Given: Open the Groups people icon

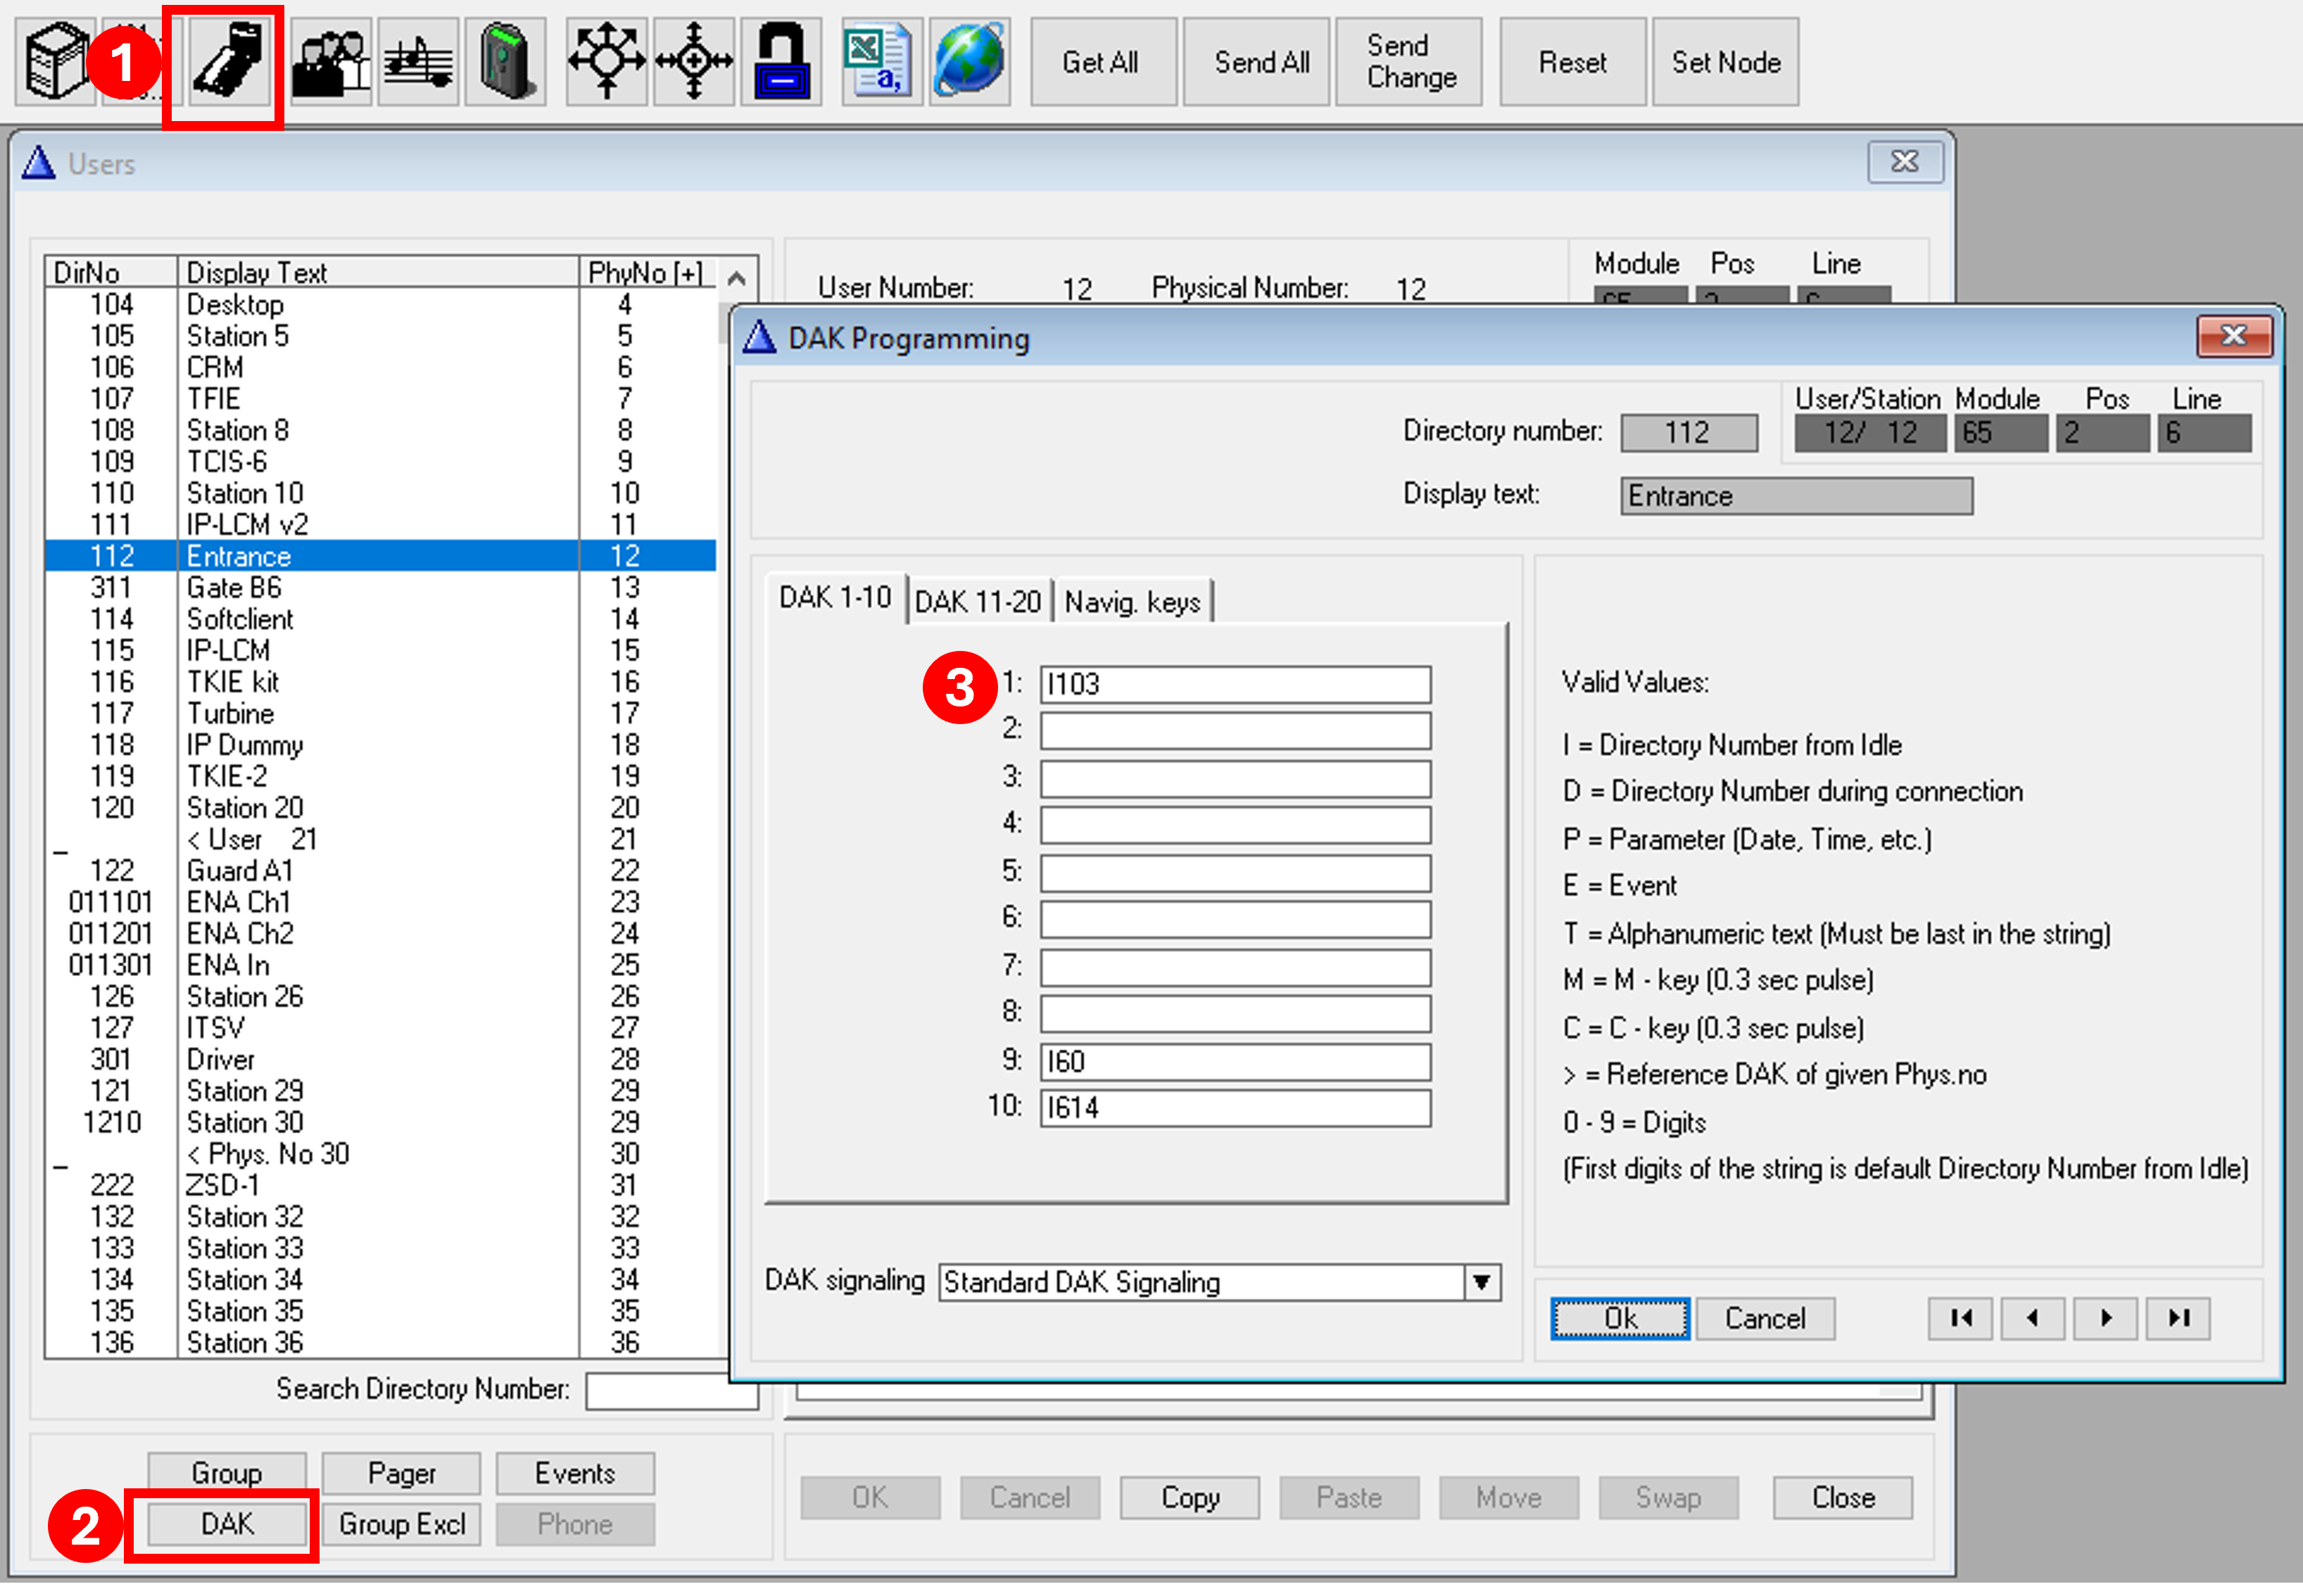Looking at the screenshot, I should pos(331,62).
